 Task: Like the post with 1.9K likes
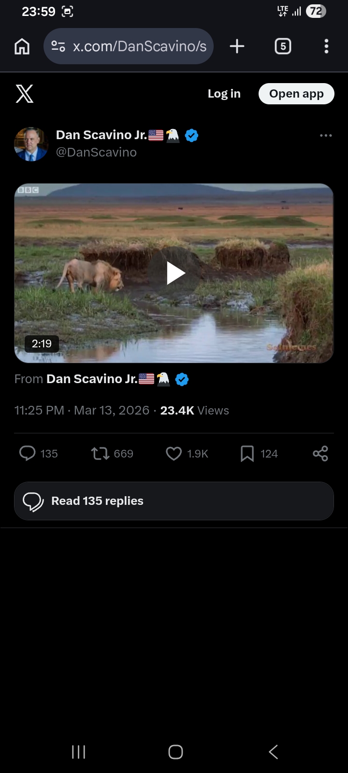tap(174, 454)
